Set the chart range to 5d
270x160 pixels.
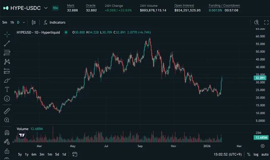click(x=57, y=154)
